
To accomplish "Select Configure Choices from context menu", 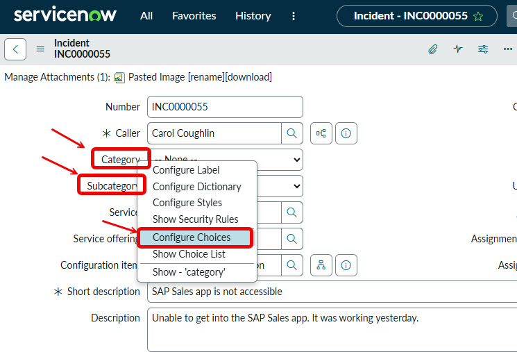I will [192, 237].
